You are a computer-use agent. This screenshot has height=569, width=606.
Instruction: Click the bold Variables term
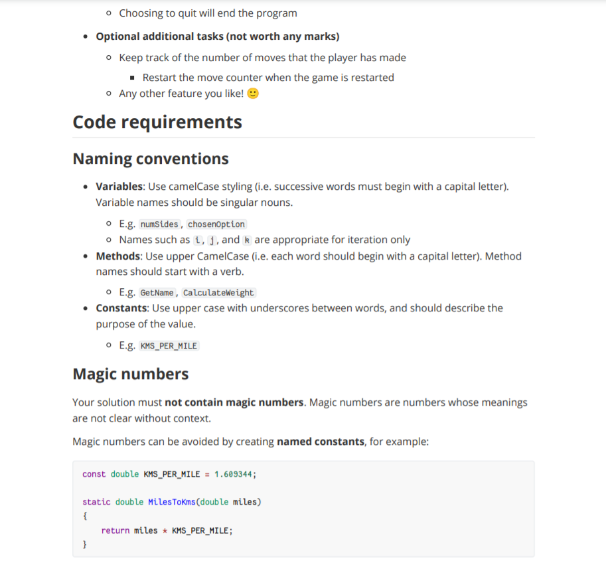pos(119,187)
